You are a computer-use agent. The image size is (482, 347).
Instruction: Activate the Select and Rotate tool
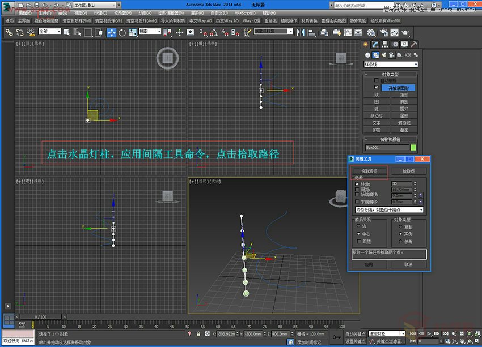(121, 31)
